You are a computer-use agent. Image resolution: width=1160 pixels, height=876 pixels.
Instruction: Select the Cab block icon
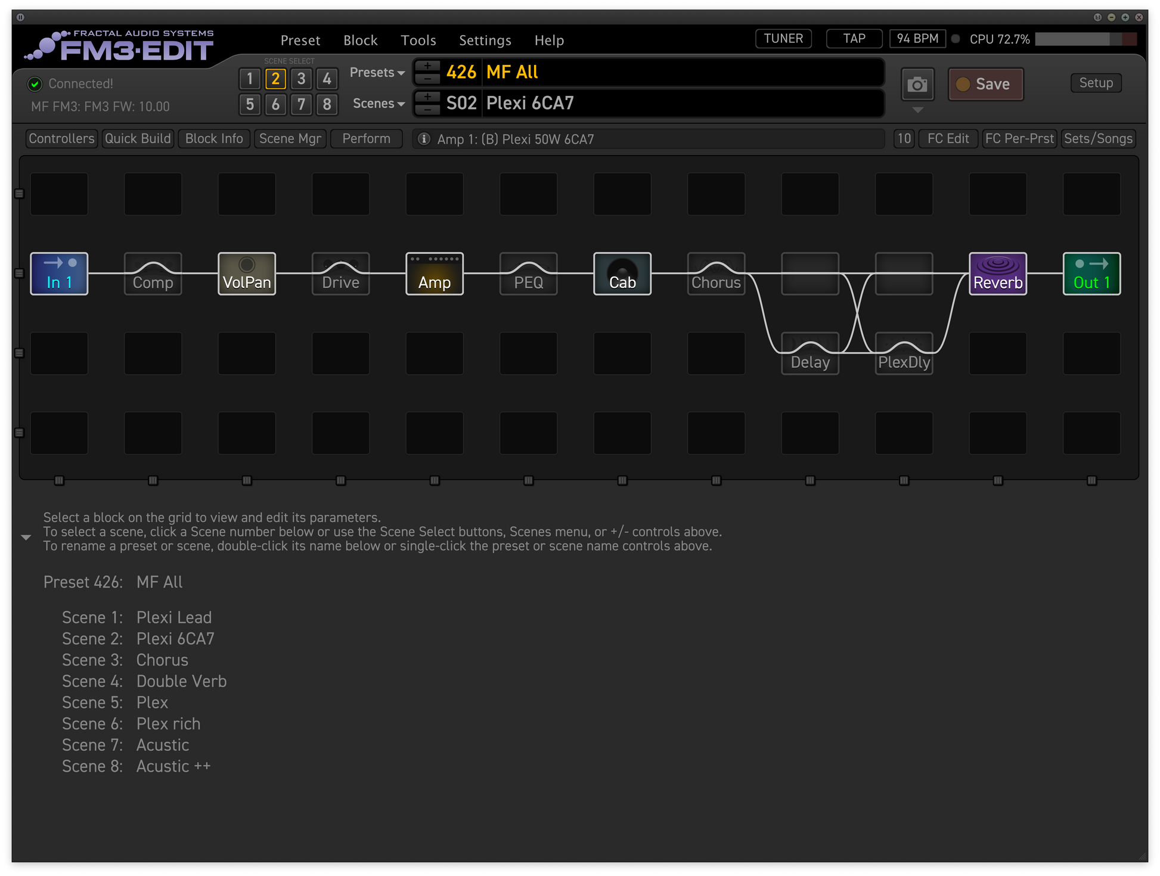[622, 274]
